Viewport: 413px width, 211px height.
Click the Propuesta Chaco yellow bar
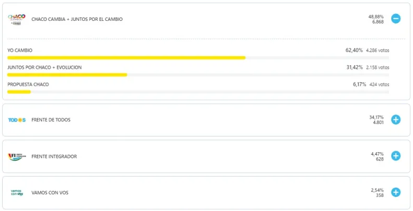click(19, 92)
